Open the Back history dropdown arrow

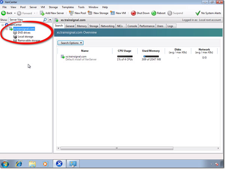coord(15,13)
